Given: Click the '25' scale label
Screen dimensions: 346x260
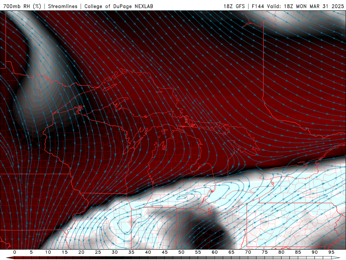Looking at the screenshot, I should click(98, 252).
